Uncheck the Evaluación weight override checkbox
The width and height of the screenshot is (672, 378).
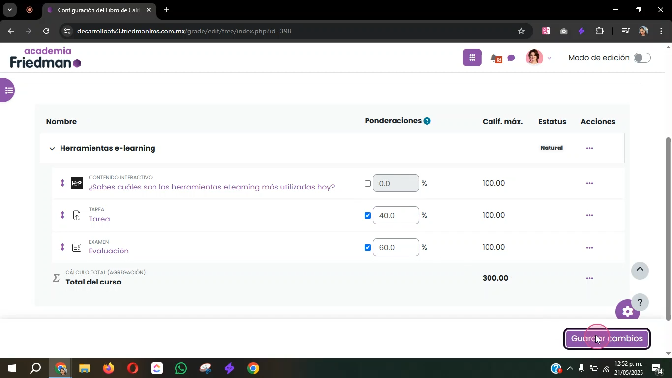pyautogui.click(x=367, y=247)
